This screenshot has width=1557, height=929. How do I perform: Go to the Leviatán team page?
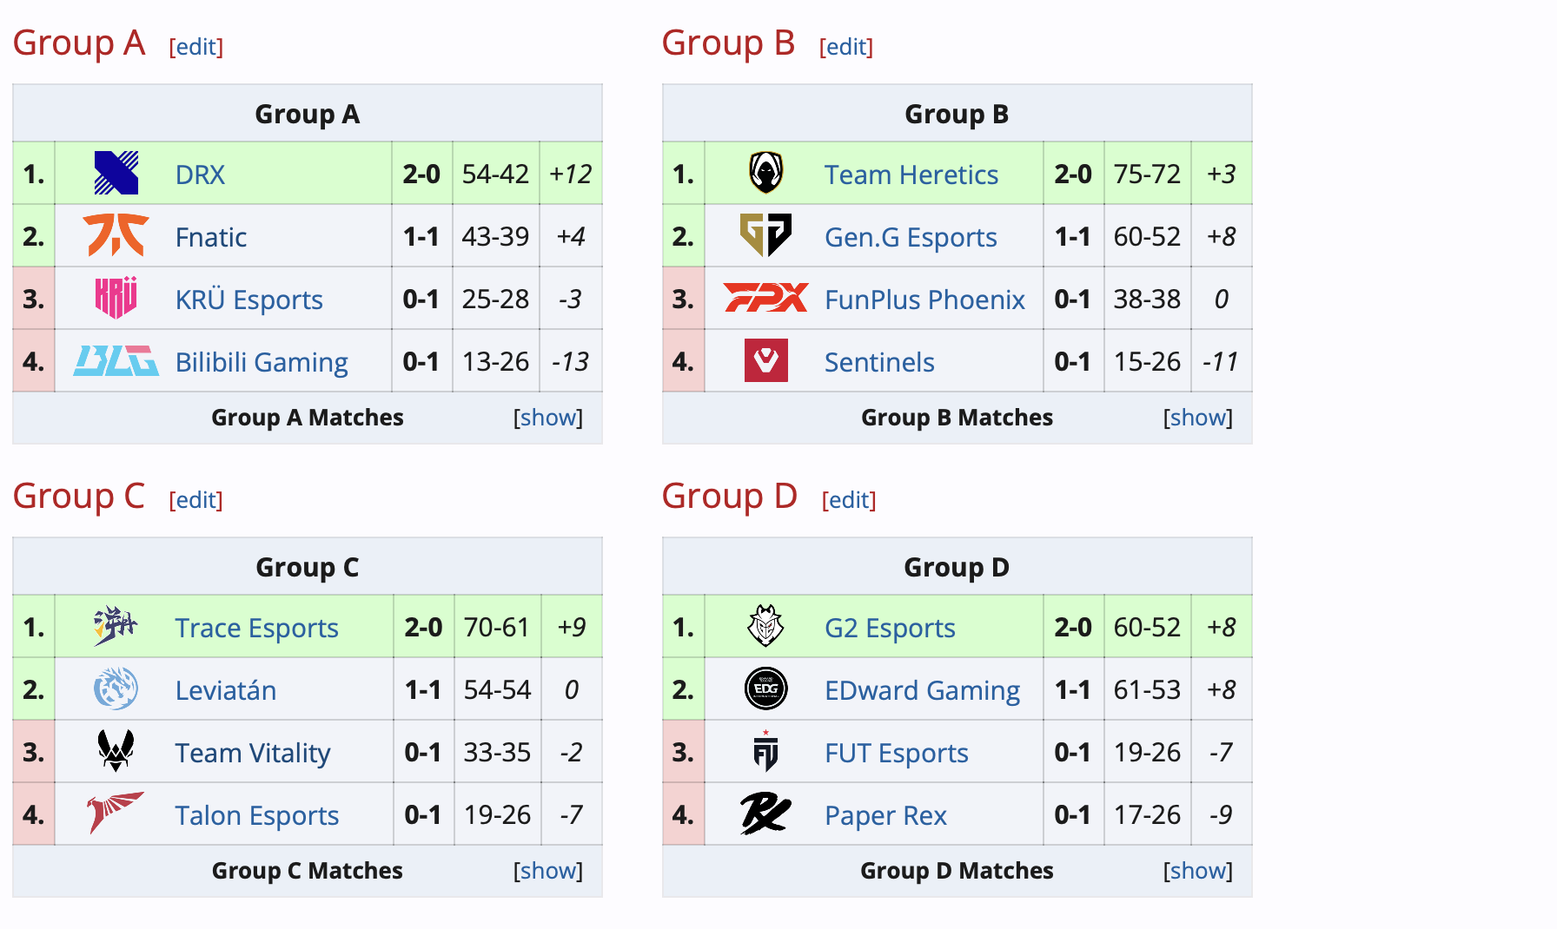225,690
